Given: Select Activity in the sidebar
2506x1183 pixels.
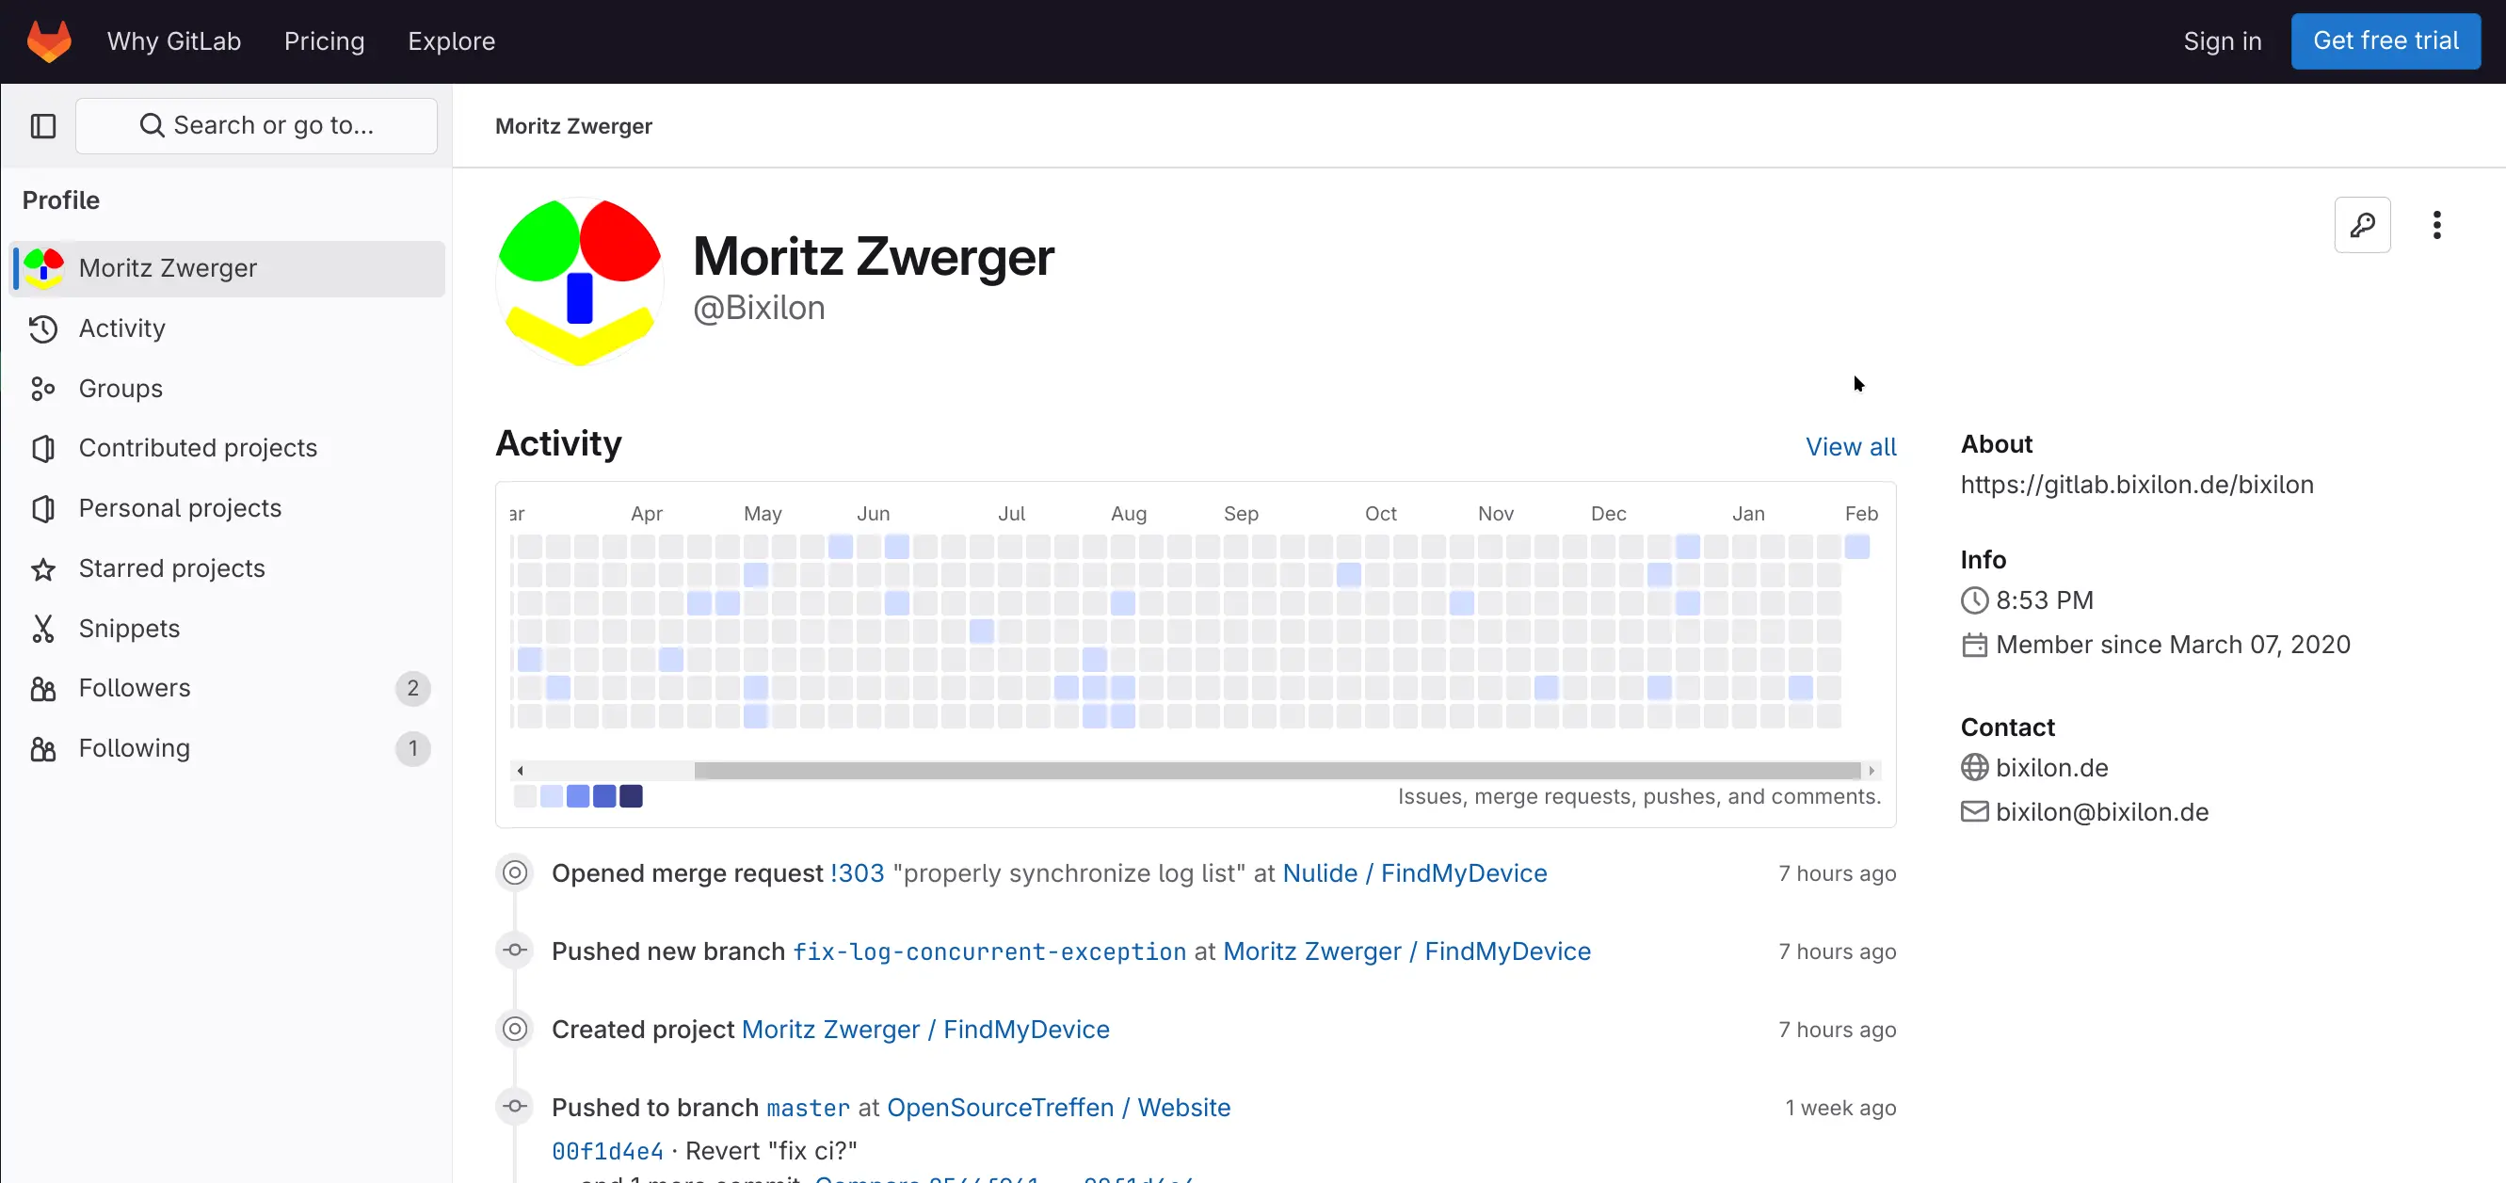Looking at the screenshot, I should tap(227, 328).
